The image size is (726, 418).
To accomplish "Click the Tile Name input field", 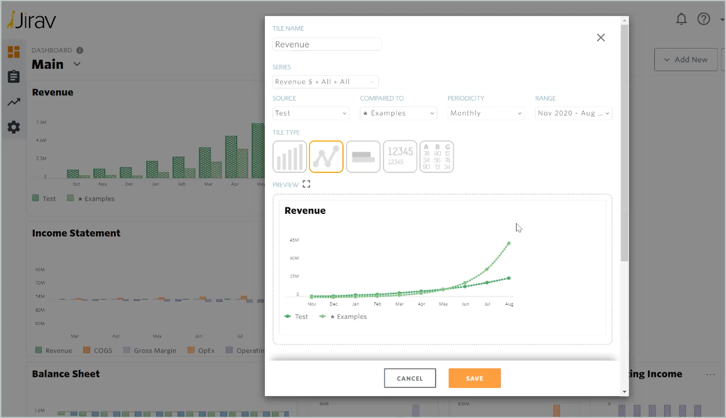I will [327, 45].
